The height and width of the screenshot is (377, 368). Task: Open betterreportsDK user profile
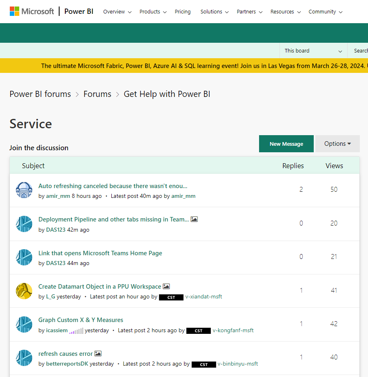[x=67, y=364]
